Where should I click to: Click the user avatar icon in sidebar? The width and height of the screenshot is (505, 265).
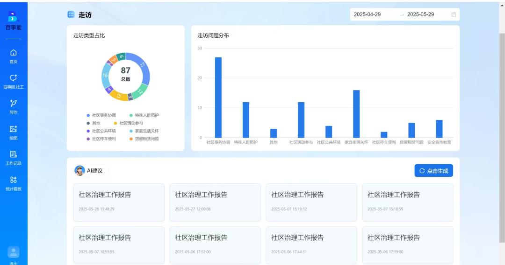[14, 252]
